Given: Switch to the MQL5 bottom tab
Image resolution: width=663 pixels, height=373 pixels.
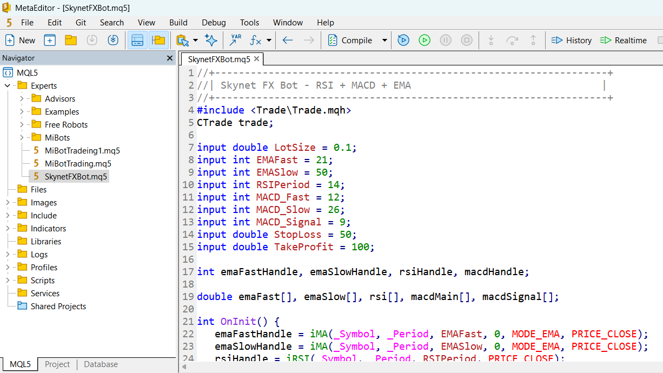Looking at the screenshot, I should pyautogui.click(x=20, y=364).
